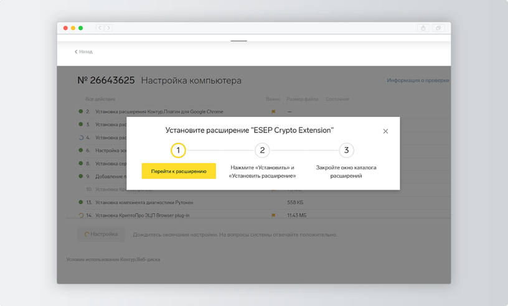Click the tabs overview icon in browser toolbar
The image size is (508, 306).
[438, 28]
